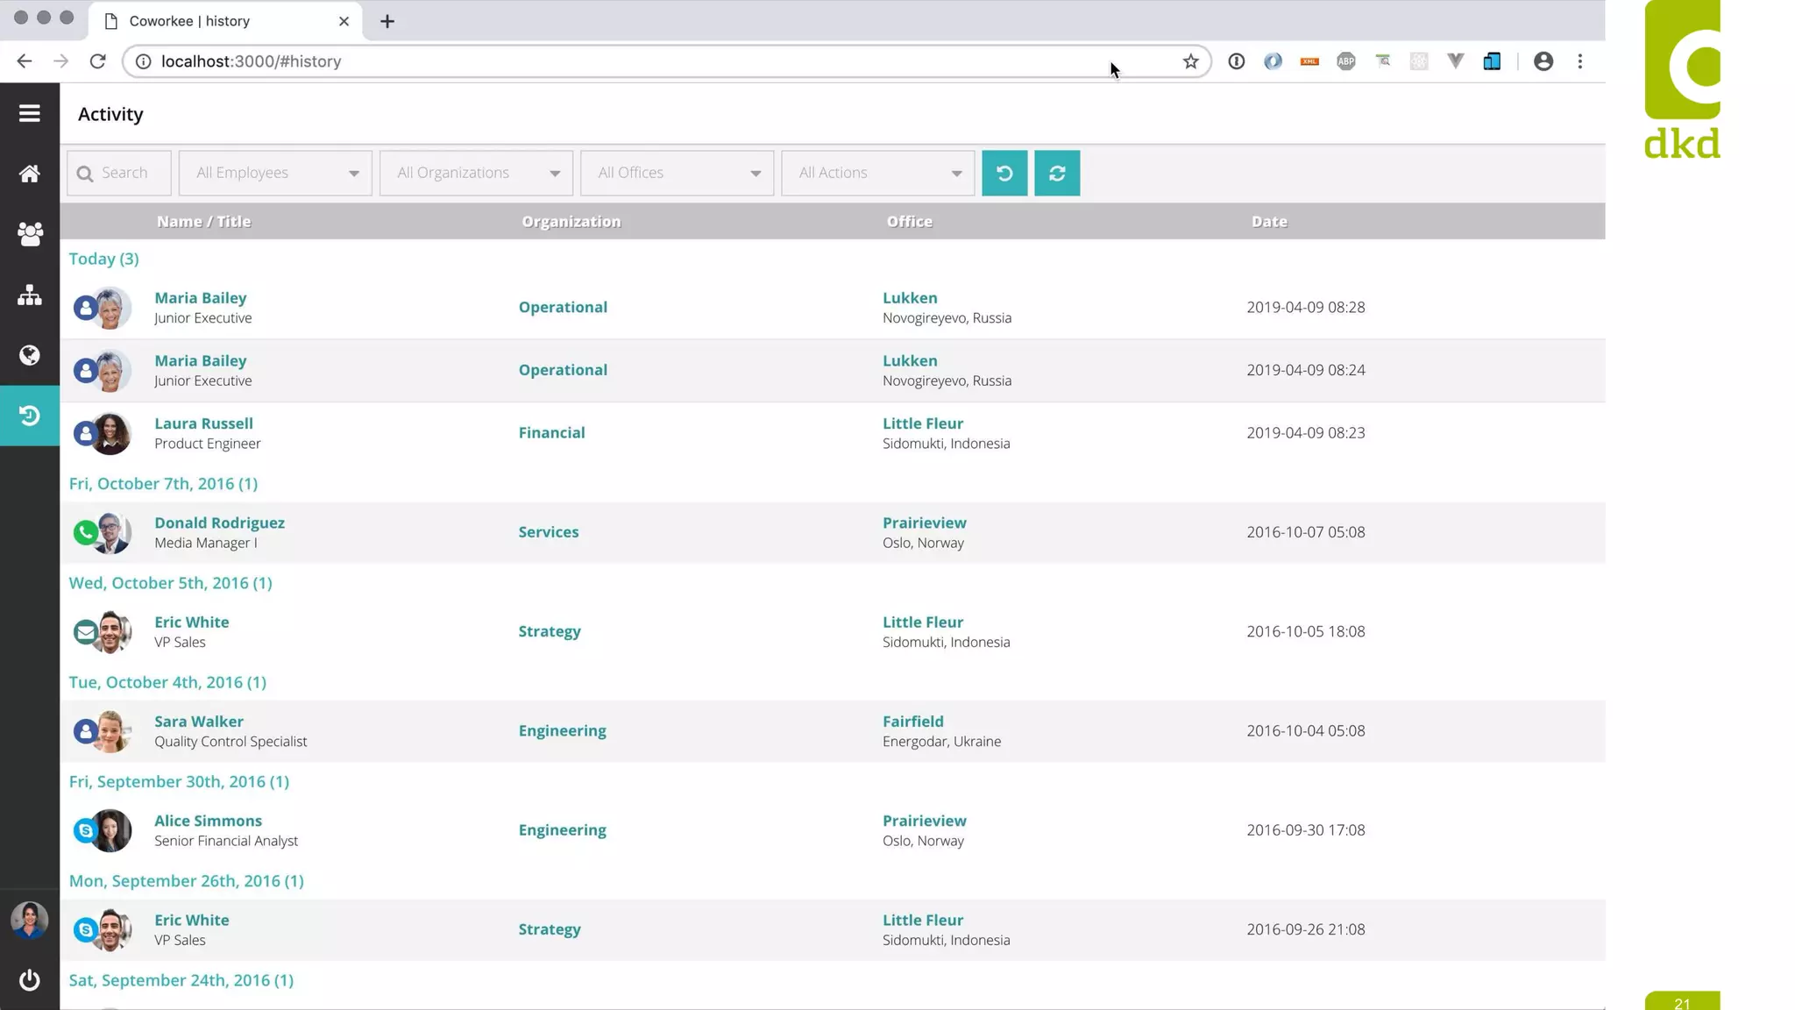Open the All Offices dropdown
Image resolution: width=1795 pixels, height=1010 pixels.
[677, 173]
